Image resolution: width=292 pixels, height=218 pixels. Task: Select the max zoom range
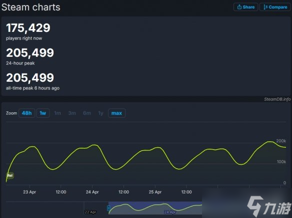pyautogui.click(x=116, y=113)
